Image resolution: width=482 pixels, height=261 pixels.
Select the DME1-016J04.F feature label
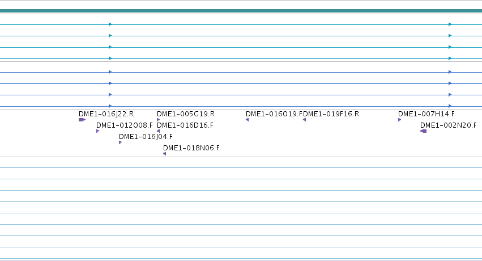point(146,137)
